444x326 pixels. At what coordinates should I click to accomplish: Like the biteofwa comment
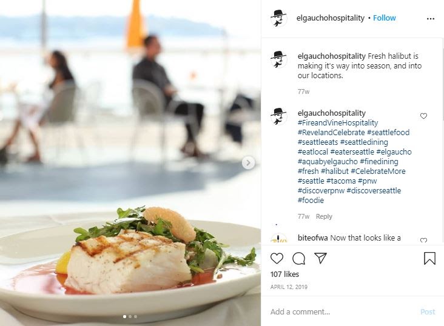pos(423,240)
